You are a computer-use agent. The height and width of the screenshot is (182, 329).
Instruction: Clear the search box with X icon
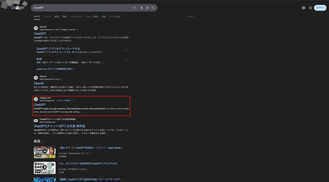pos(134,8)
